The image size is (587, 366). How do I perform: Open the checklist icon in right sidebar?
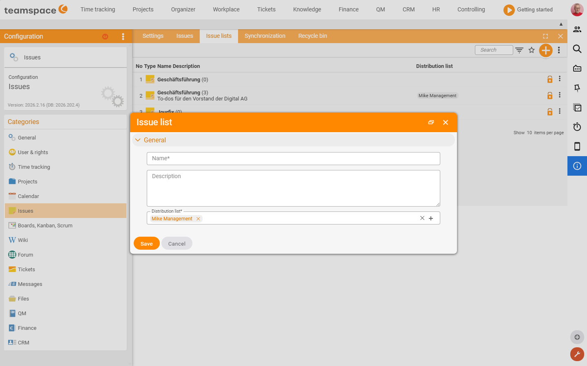pos(577,107)
